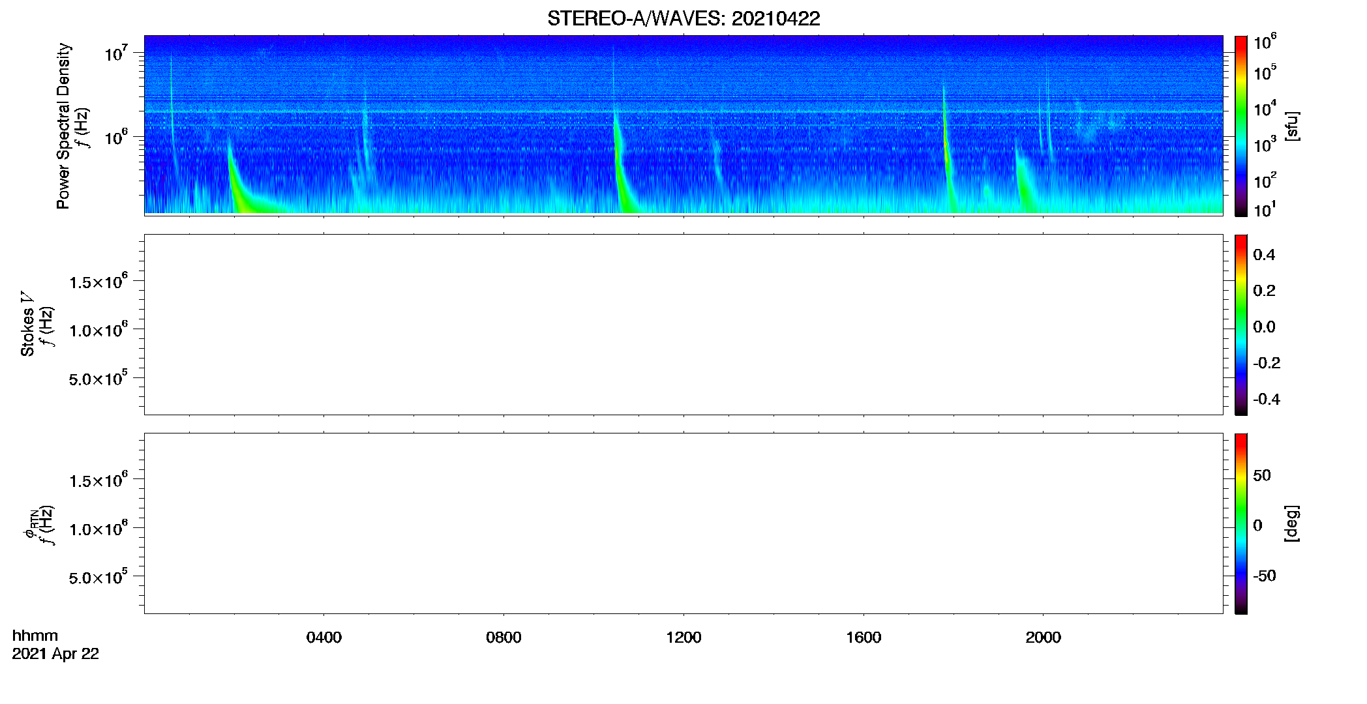Click the 1.0×10^6 tick in φRTN panel

tap(98, 528)
